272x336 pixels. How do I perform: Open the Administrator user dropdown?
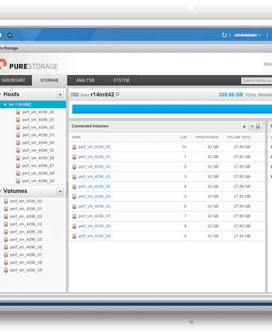click(x=248, y=35)
